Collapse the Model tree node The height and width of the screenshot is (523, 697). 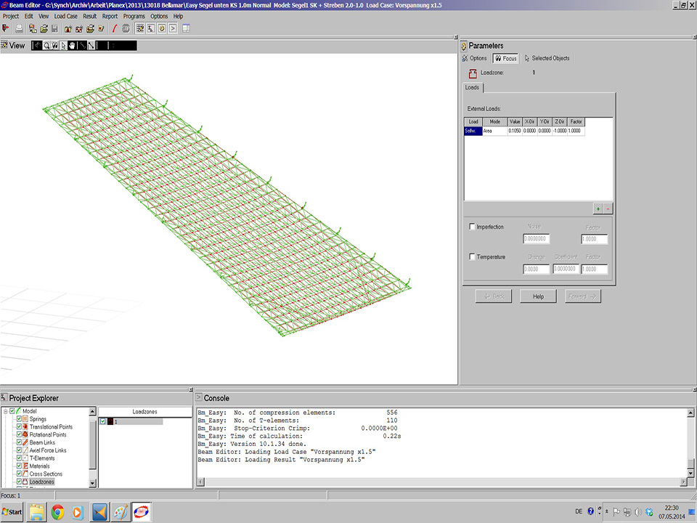pyautogui.click(x=5, y=411)
